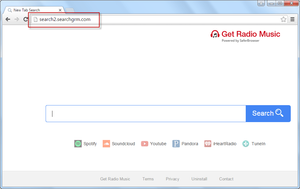The width and height of the screenshot is (300, 189).
Task: Click the Spotify text link
Action: tap(90, 144)
